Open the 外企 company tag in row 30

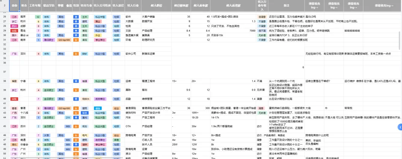coord(98,35)
